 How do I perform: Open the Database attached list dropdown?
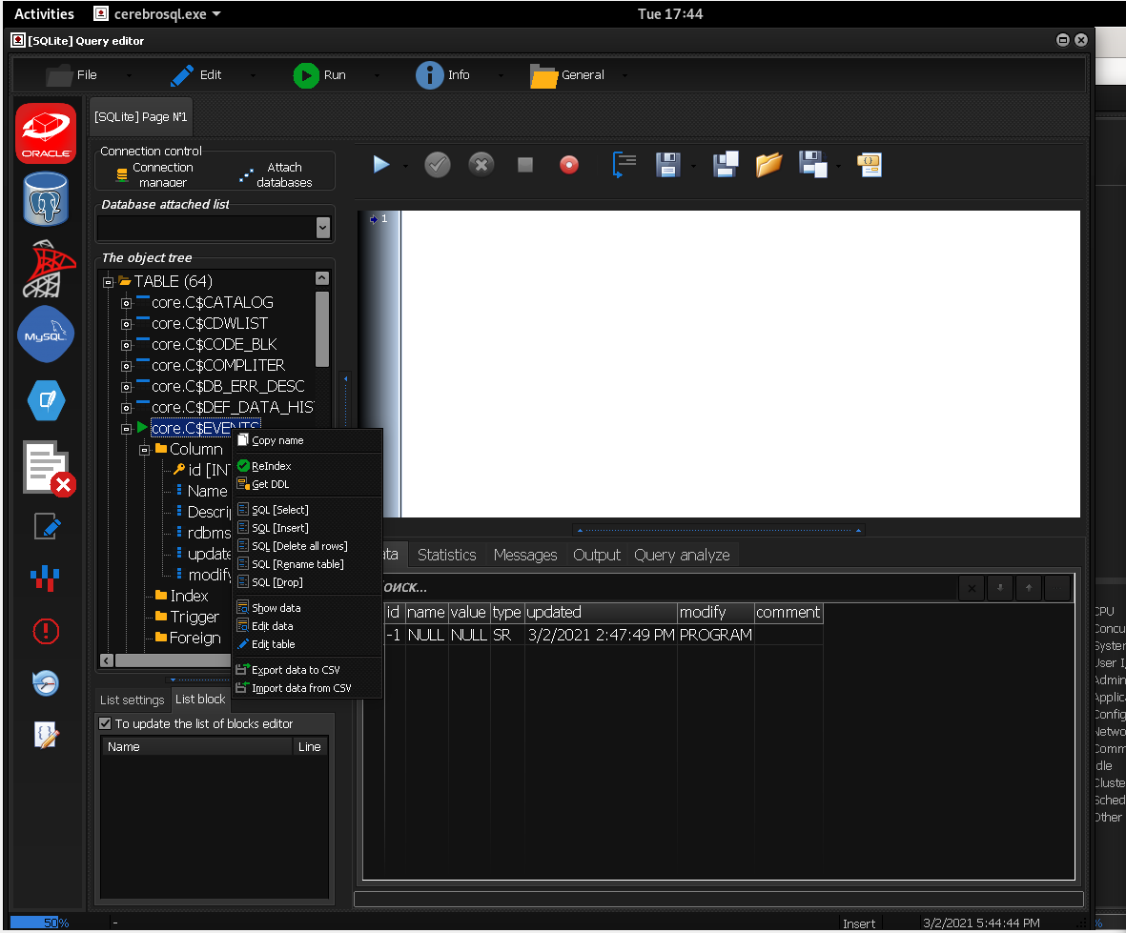[322, 226]
